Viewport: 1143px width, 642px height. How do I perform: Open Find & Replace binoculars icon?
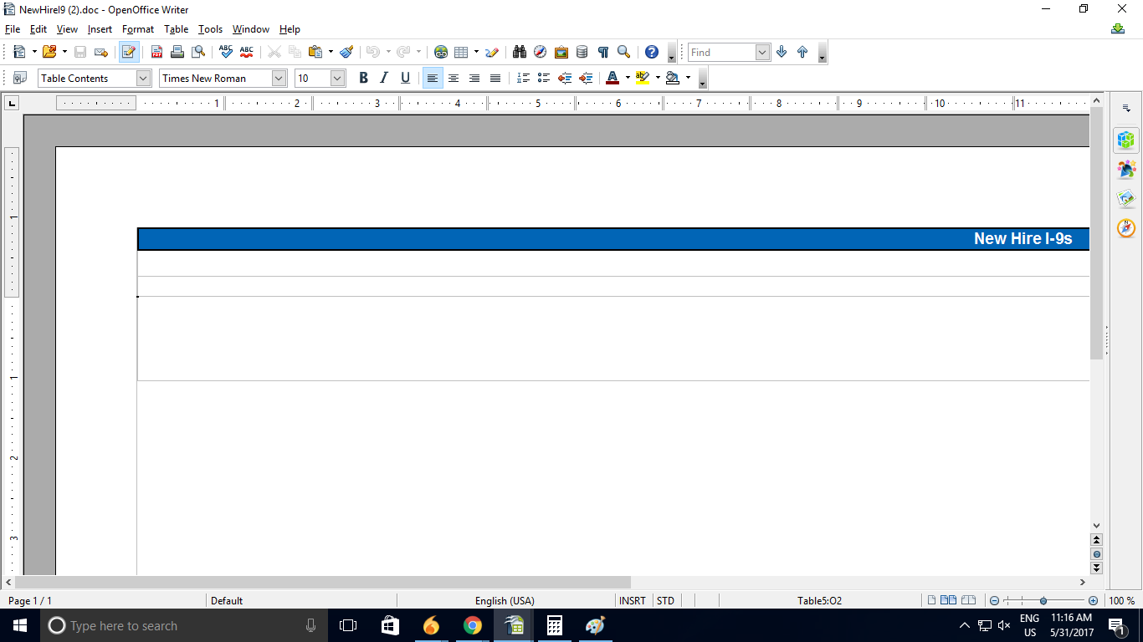coord(520,52)
